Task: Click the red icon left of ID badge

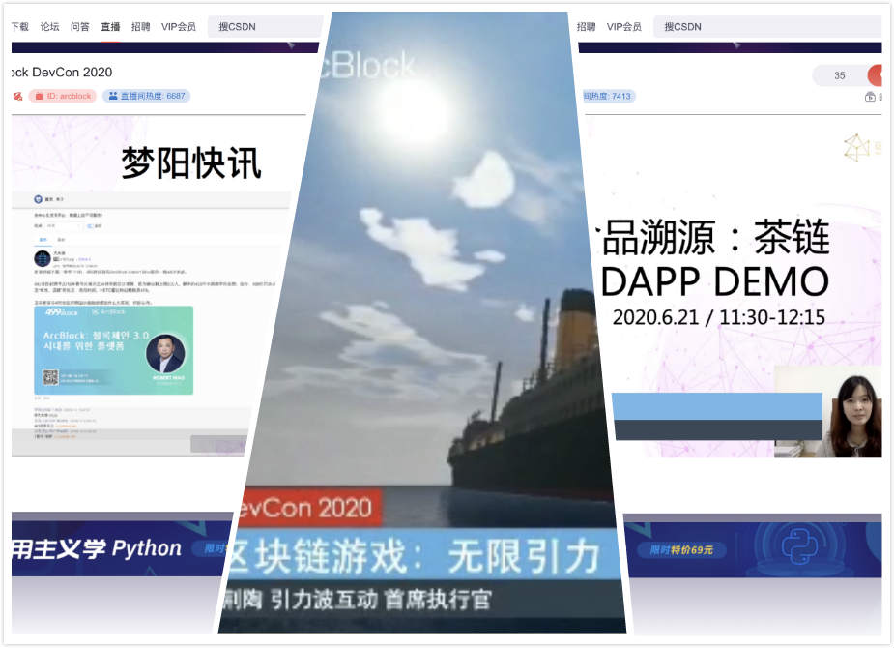Action: 17,96
